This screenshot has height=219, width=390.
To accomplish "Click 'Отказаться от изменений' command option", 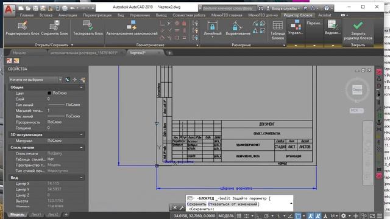I will pyautogui.click(x=232, y=204).
